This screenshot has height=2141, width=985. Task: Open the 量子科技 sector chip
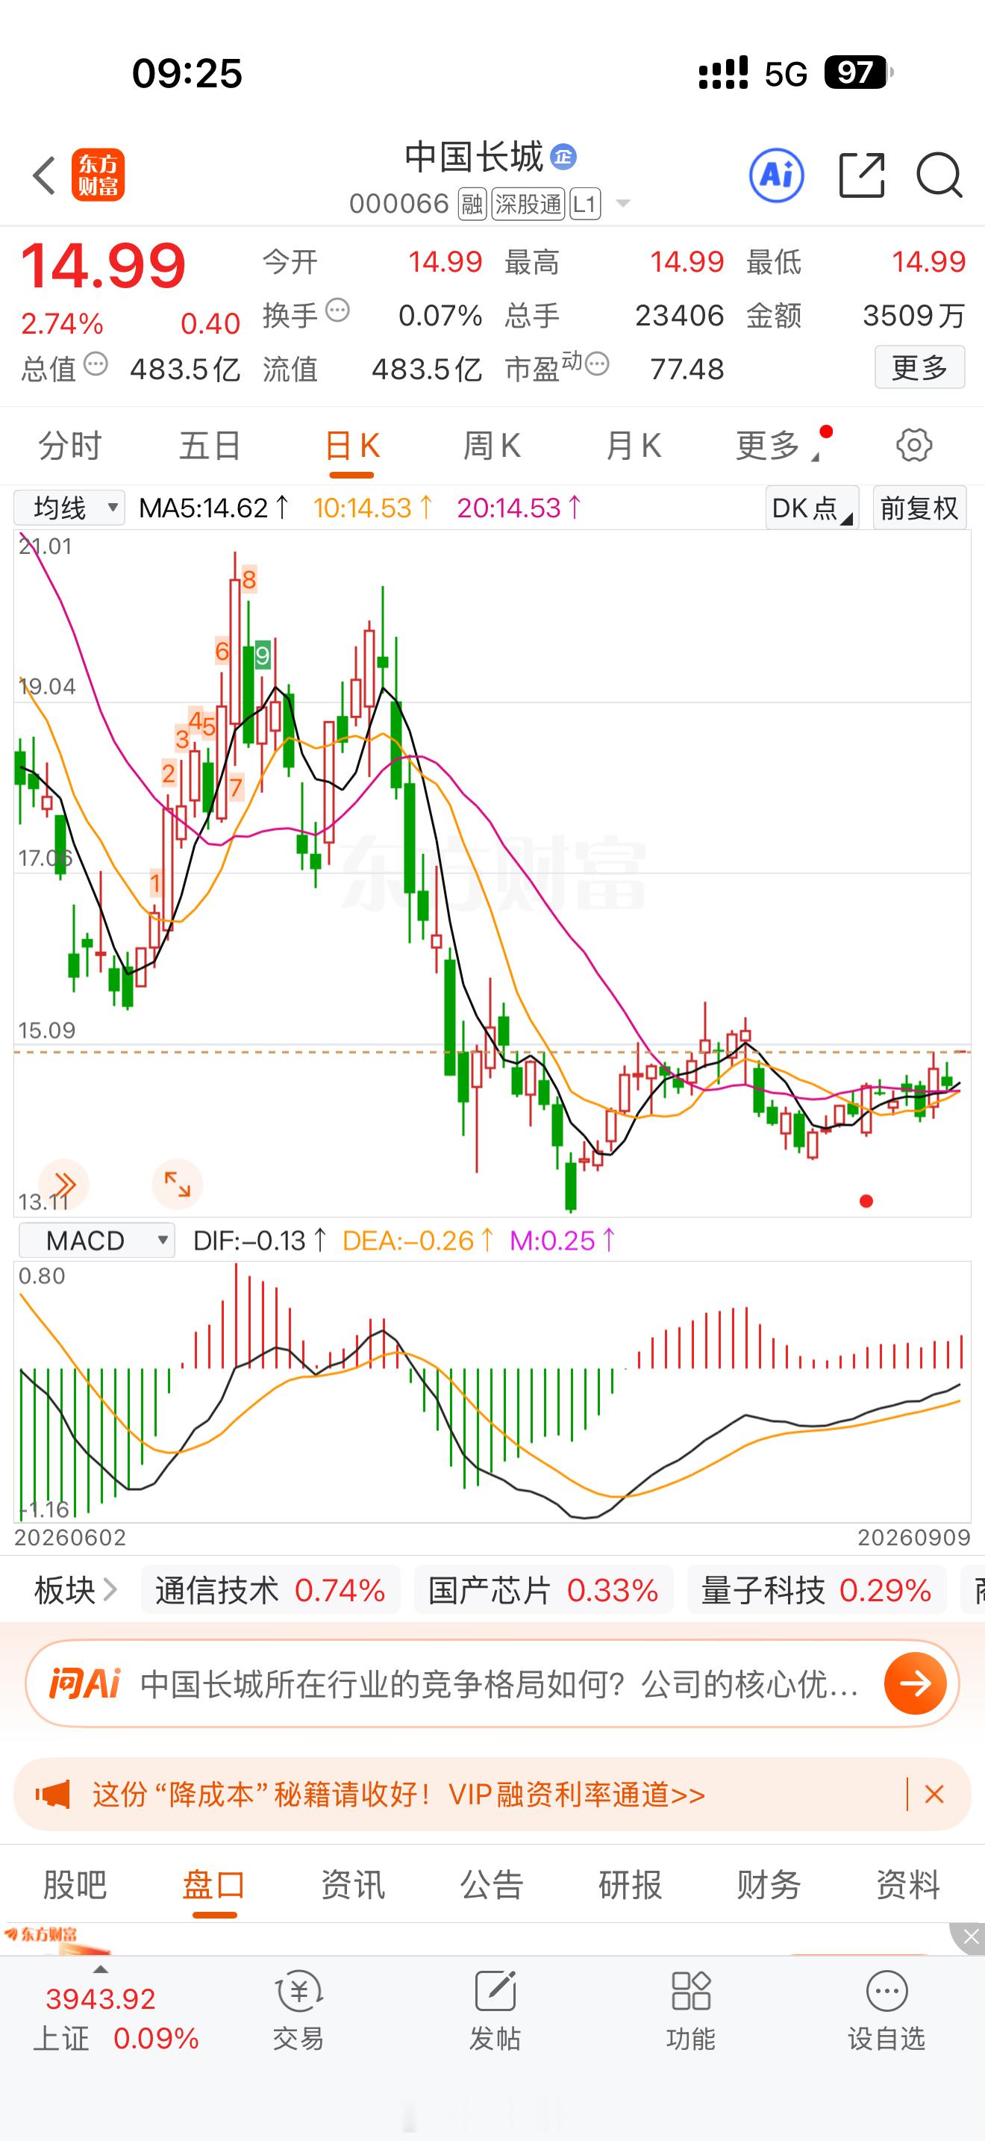tap(816, 1590)
